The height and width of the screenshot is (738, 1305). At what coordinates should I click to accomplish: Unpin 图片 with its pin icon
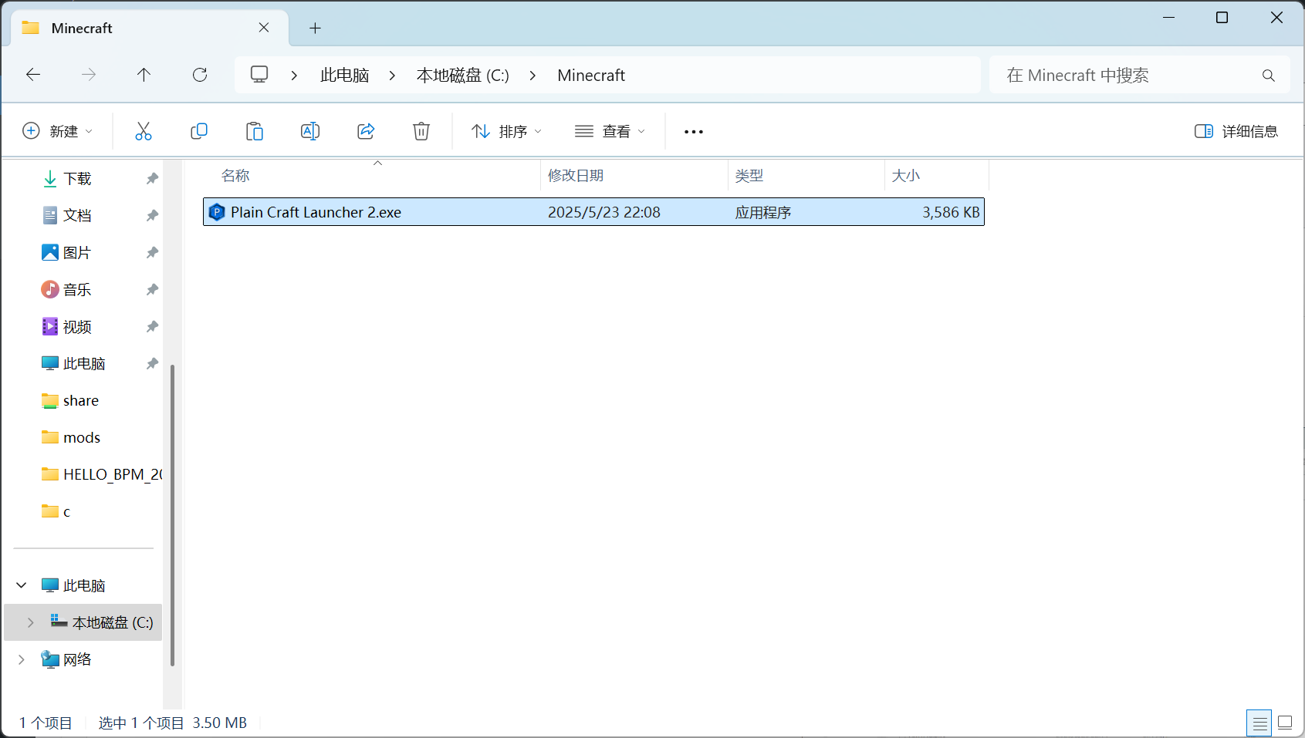[x=152, y=253]
